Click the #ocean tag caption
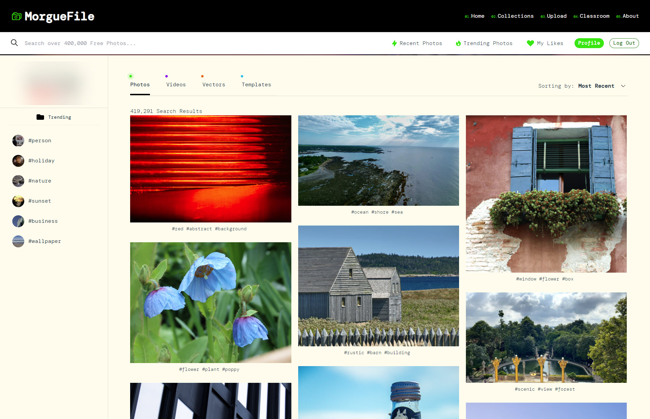Viewport: 650px width, 419px height. point(360,212)
